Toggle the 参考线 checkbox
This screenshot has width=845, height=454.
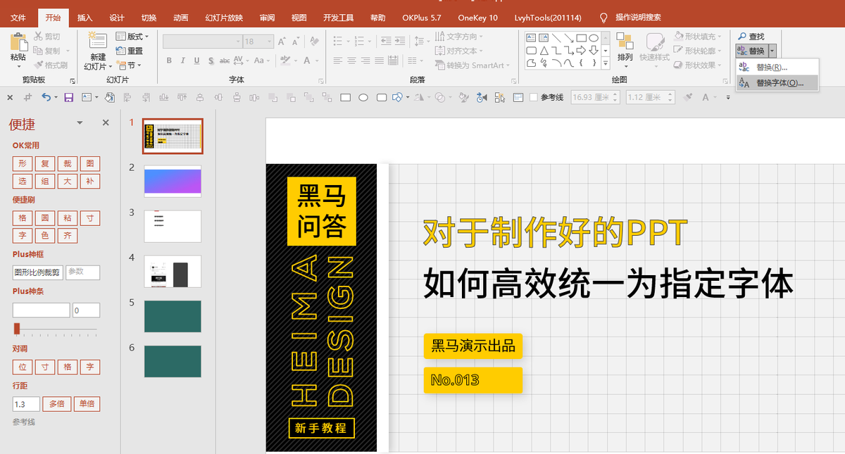[534, 97]
